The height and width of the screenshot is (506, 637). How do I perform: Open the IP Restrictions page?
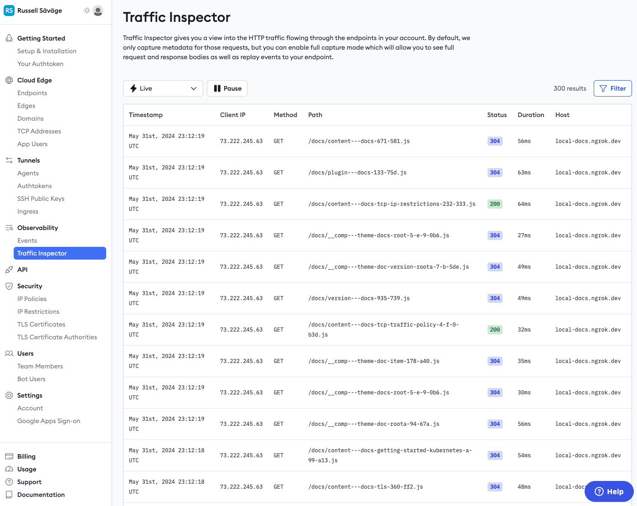(x=38, y=312)
